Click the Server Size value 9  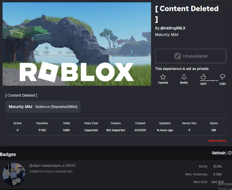[189, 130]
